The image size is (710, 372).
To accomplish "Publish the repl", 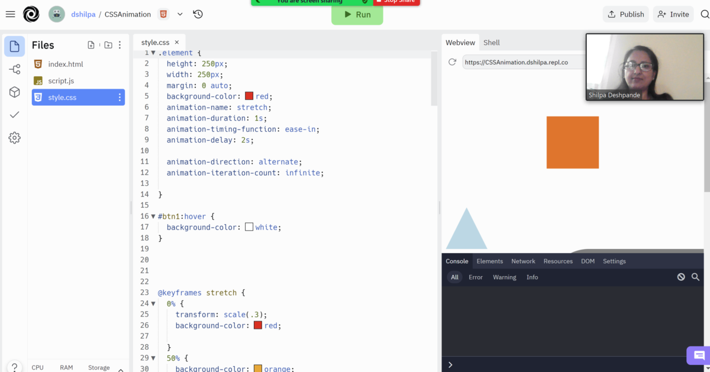I will tap(625, 14).
